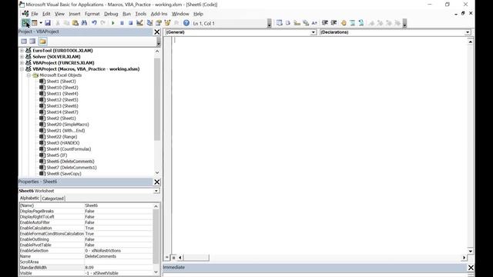Click the Break (pause) icon
The height and width of the screenshot is (277, 493).
[x=122, y=23]
